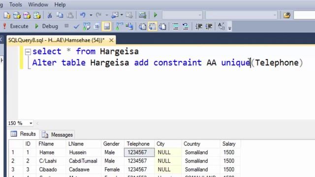
Task: Select the Female gender cell of Cibaado
Action: pyautogui.click(x=112, y=170)
